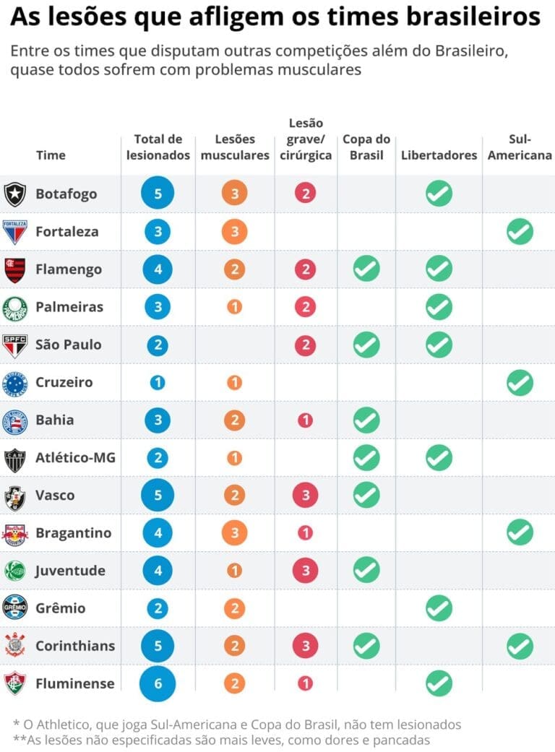Select the Flamengo crest icon
The height and width of the screenshot is (752, 555).
tap(14, 269)
